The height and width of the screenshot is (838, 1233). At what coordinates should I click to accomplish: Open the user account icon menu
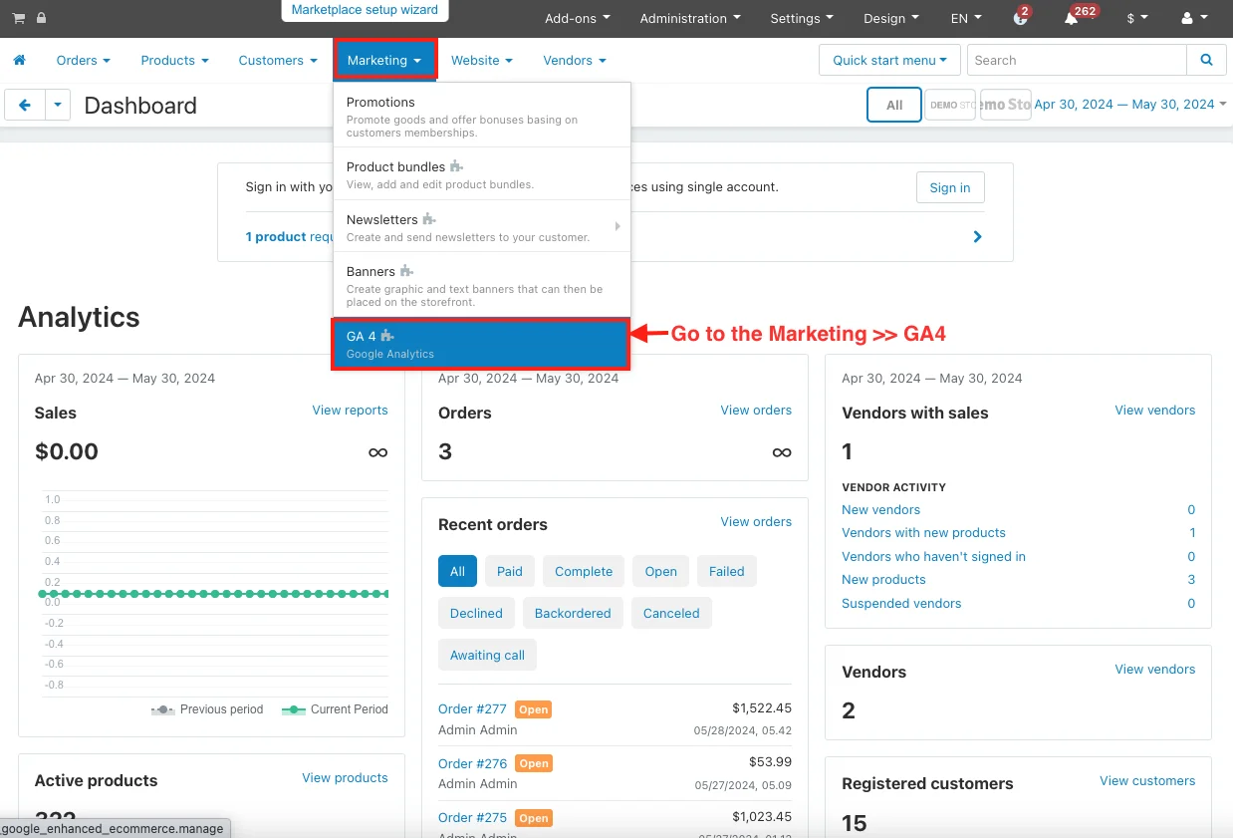pyautogui.click(x=1191, y=18)
